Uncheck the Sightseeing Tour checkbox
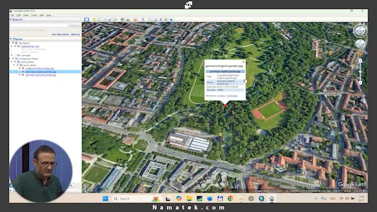 click(x=15, y=46)
